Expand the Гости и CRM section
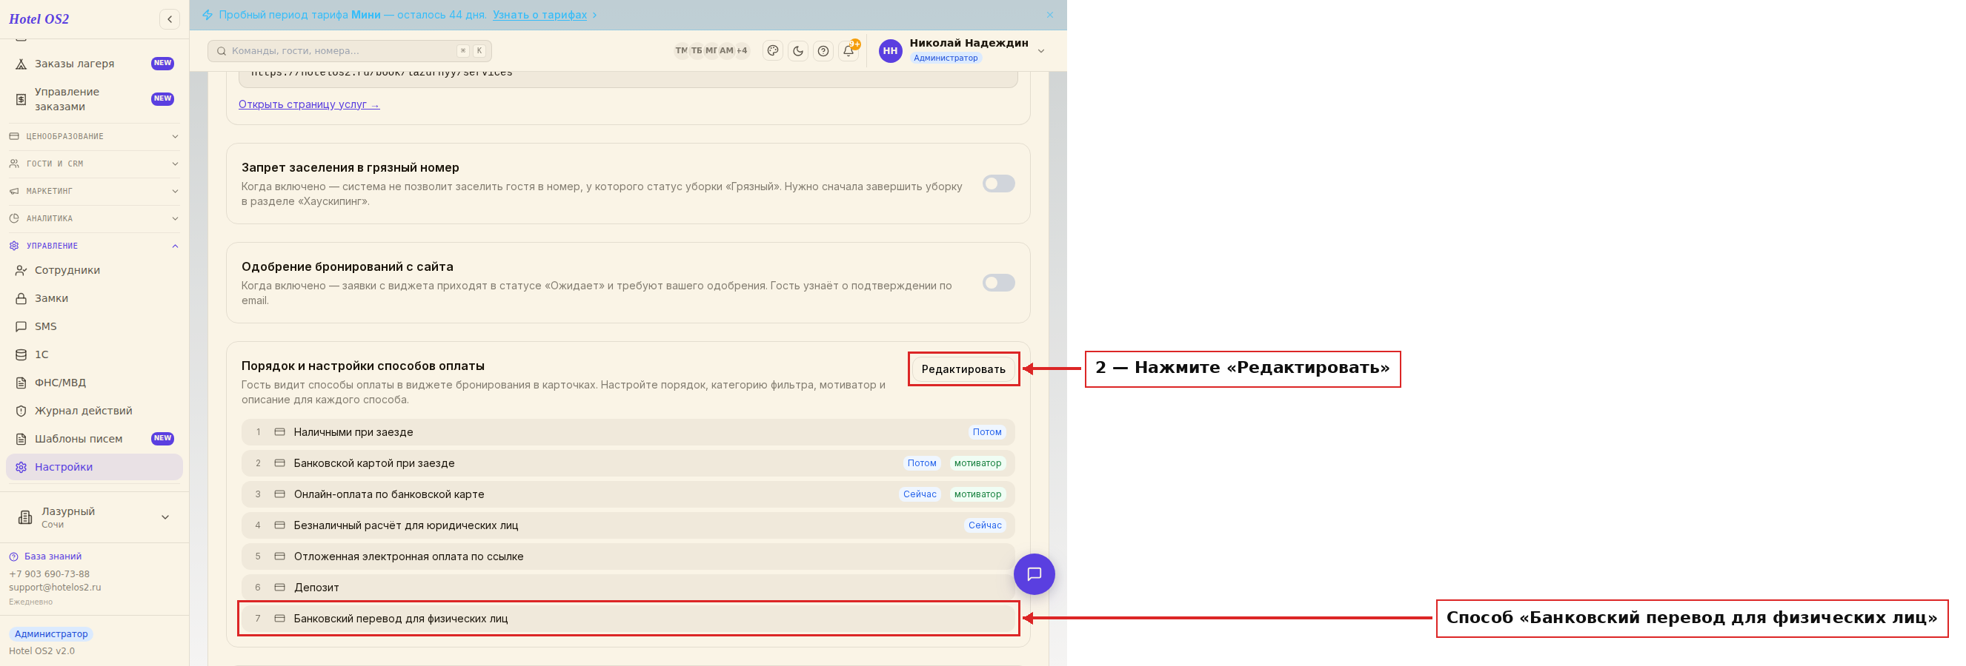1966x666 pixels. (94, 164)
